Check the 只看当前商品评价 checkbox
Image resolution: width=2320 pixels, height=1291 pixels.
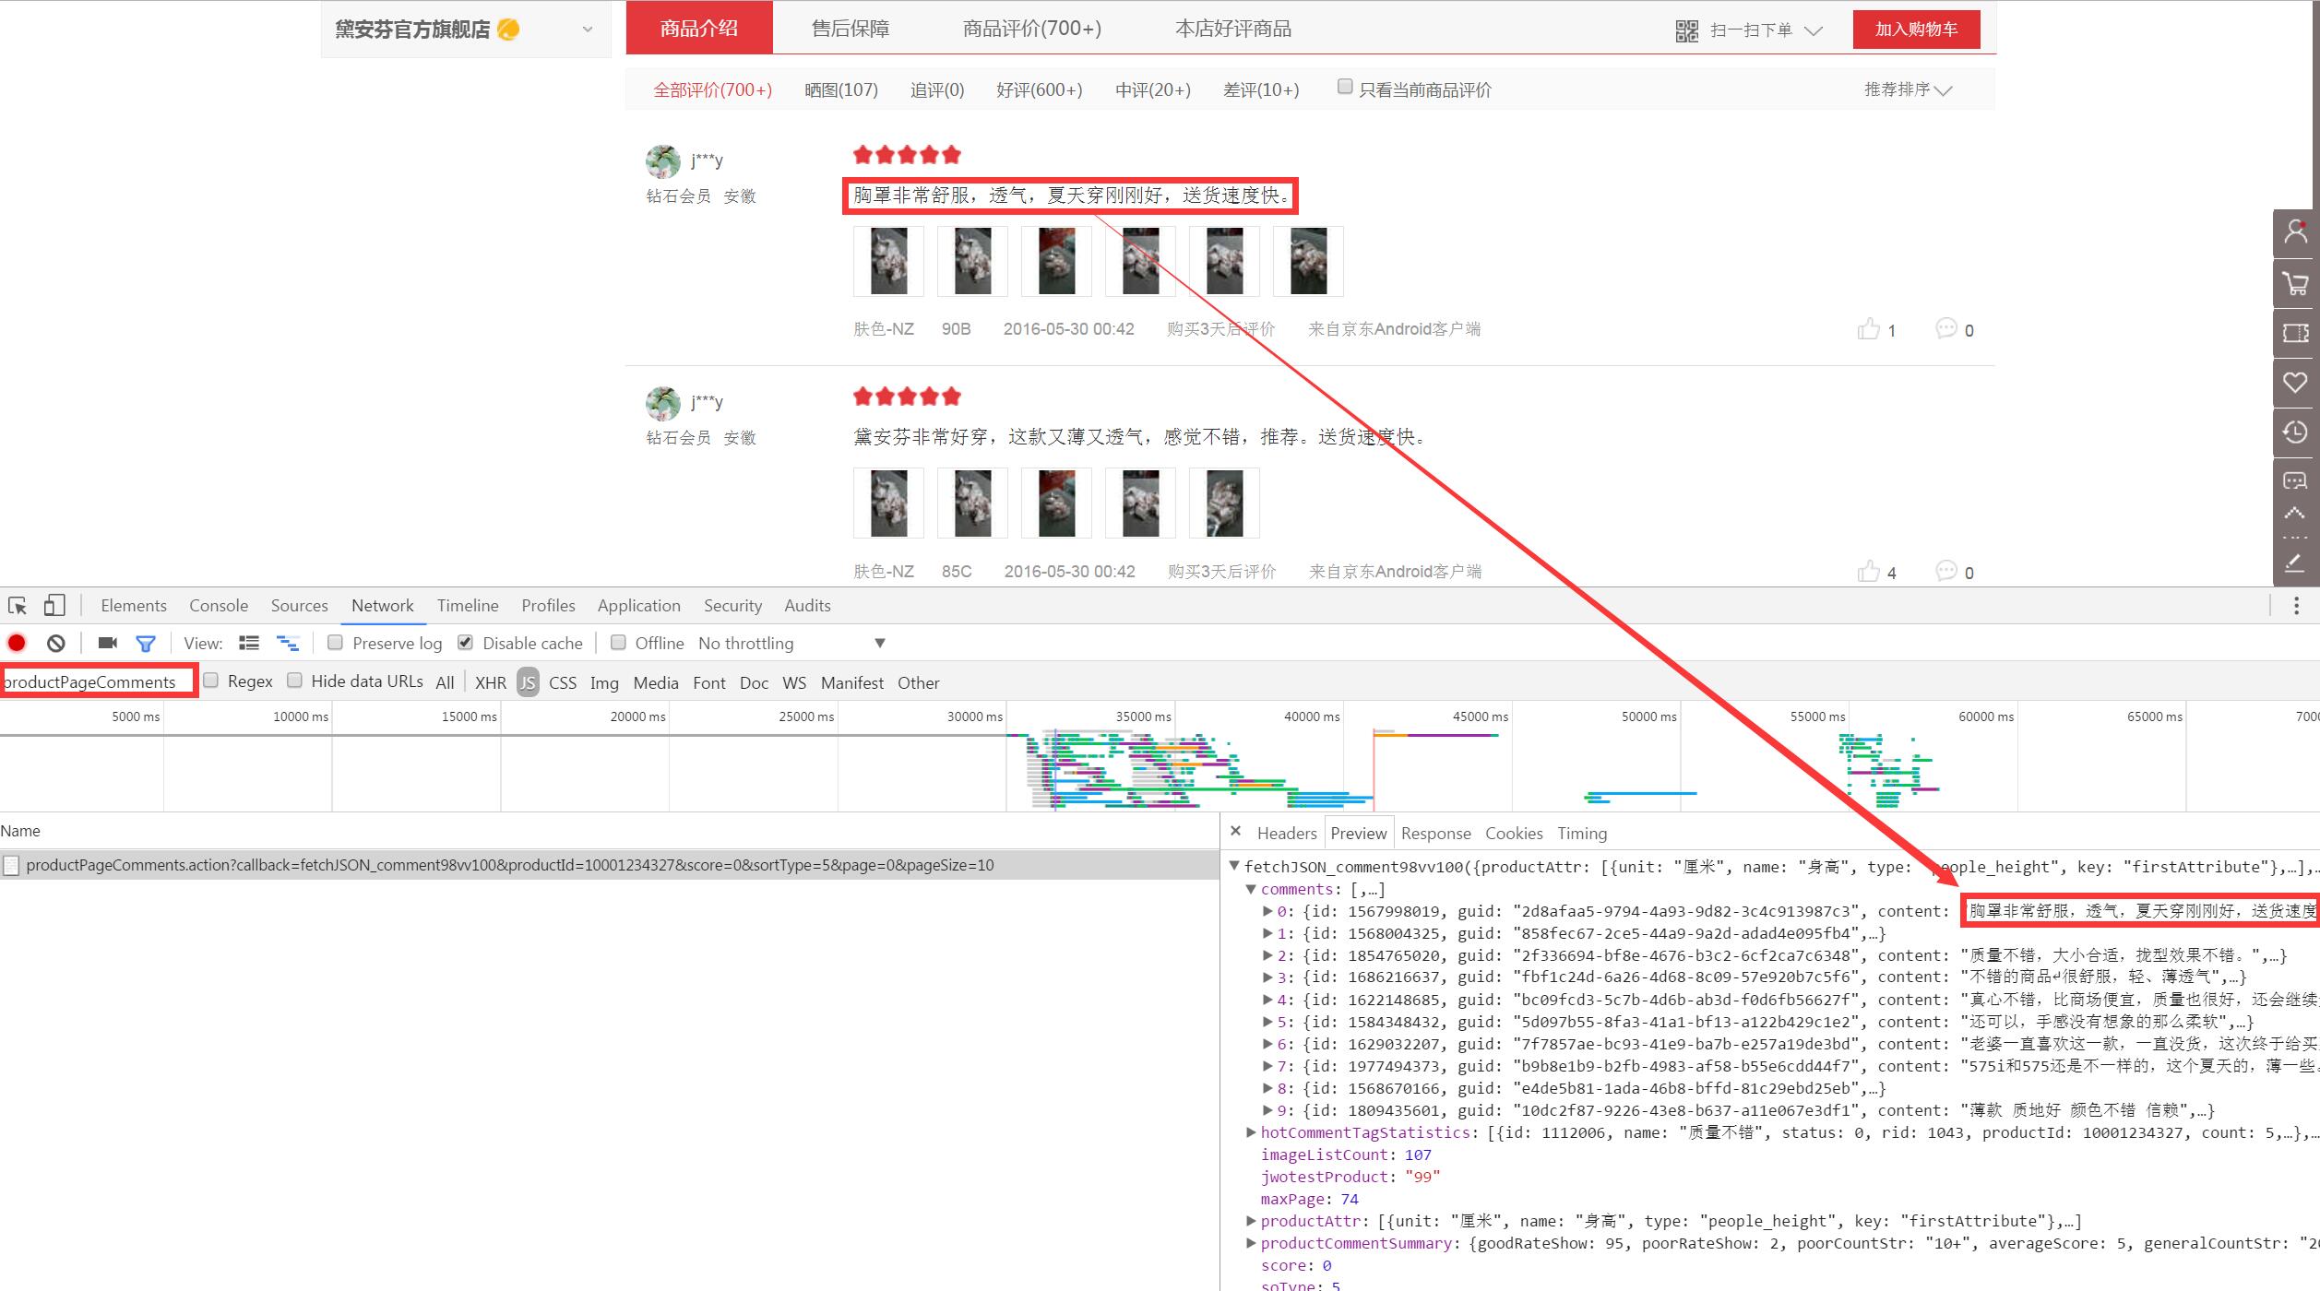(x=1345, y=85)
